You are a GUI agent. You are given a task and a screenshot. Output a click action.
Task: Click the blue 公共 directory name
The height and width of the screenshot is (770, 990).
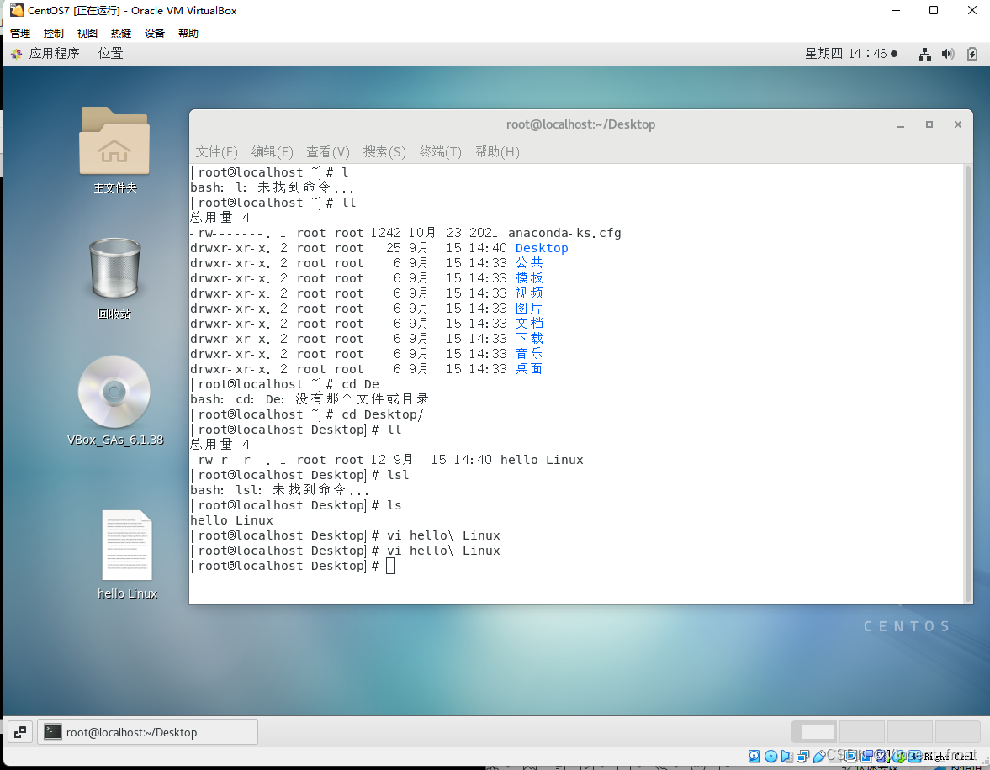529,262
